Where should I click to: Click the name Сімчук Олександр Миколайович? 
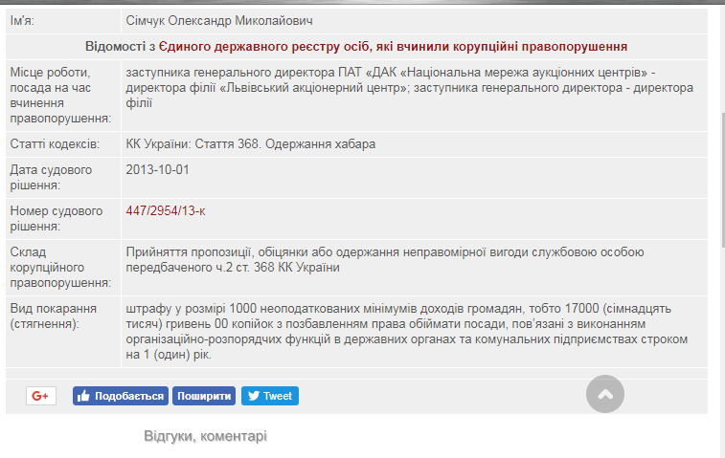(218, 20)
